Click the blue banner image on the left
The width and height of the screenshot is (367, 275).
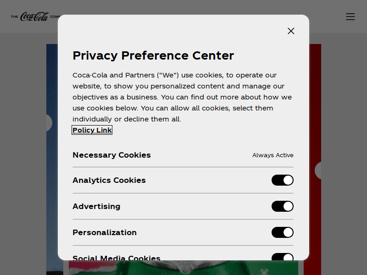52,192
